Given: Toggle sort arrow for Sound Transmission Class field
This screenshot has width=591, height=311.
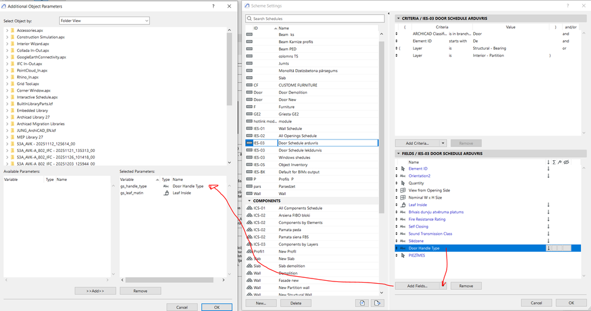Looking at the screenshot, I should click(548, 234).
